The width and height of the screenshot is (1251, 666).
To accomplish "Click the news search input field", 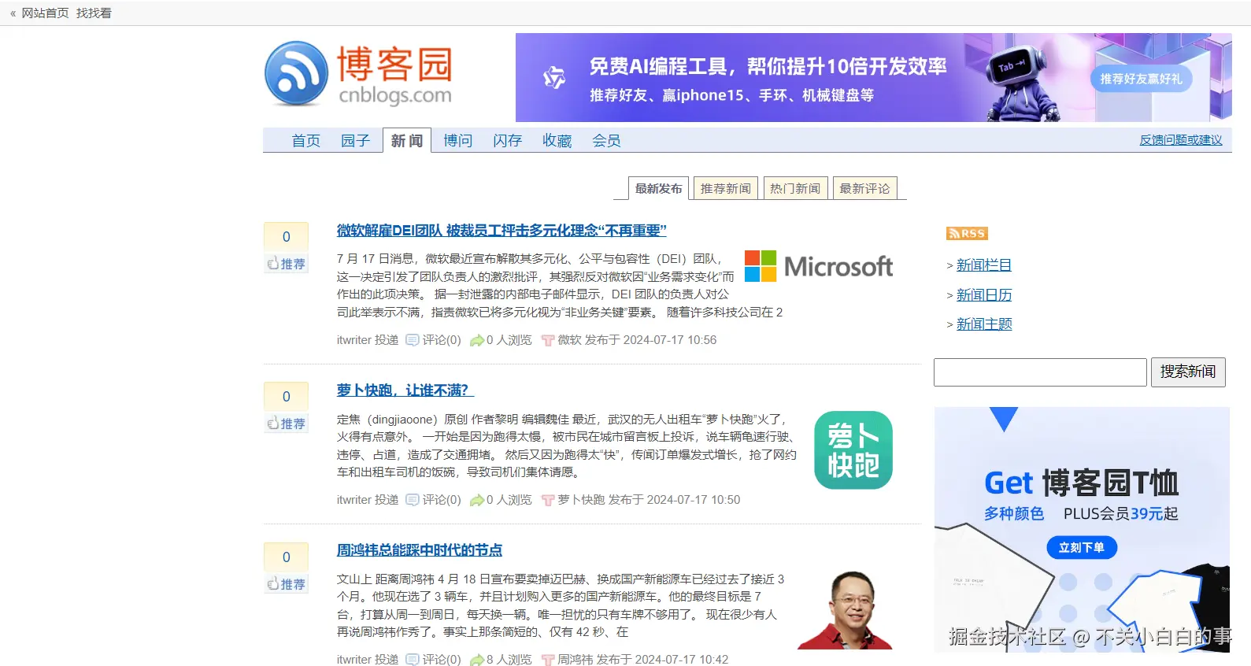I will 1039,372.
